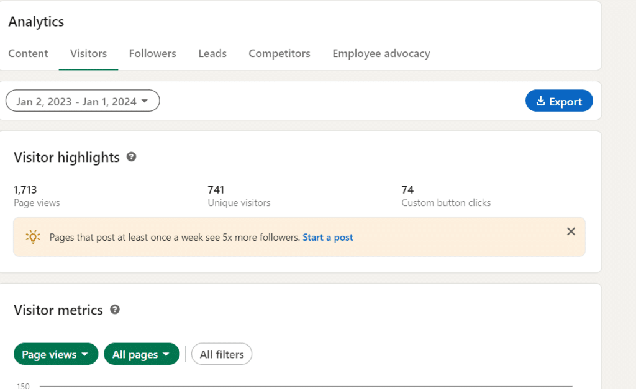Dismiss the posting tip banner with the X
Screen dimensions: 636x389
point(571,231)
